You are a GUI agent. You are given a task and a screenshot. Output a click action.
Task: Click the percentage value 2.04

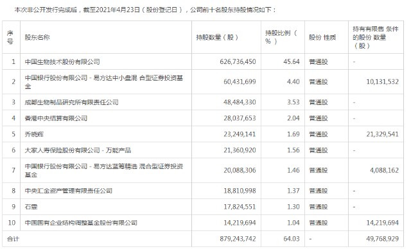pos(293,118)
